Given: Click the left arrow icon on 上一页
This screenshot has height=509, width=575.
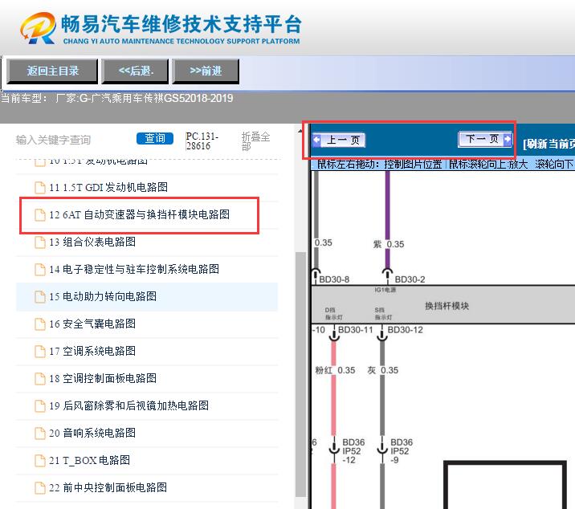Looking at the screenshot, I should pos(317,140).
